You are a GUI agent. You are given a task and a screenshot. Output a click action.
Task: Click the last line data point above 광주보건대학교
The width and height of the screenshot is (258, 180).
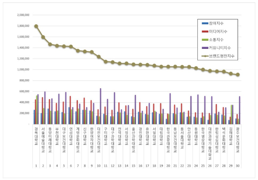(x=238, y=75)
